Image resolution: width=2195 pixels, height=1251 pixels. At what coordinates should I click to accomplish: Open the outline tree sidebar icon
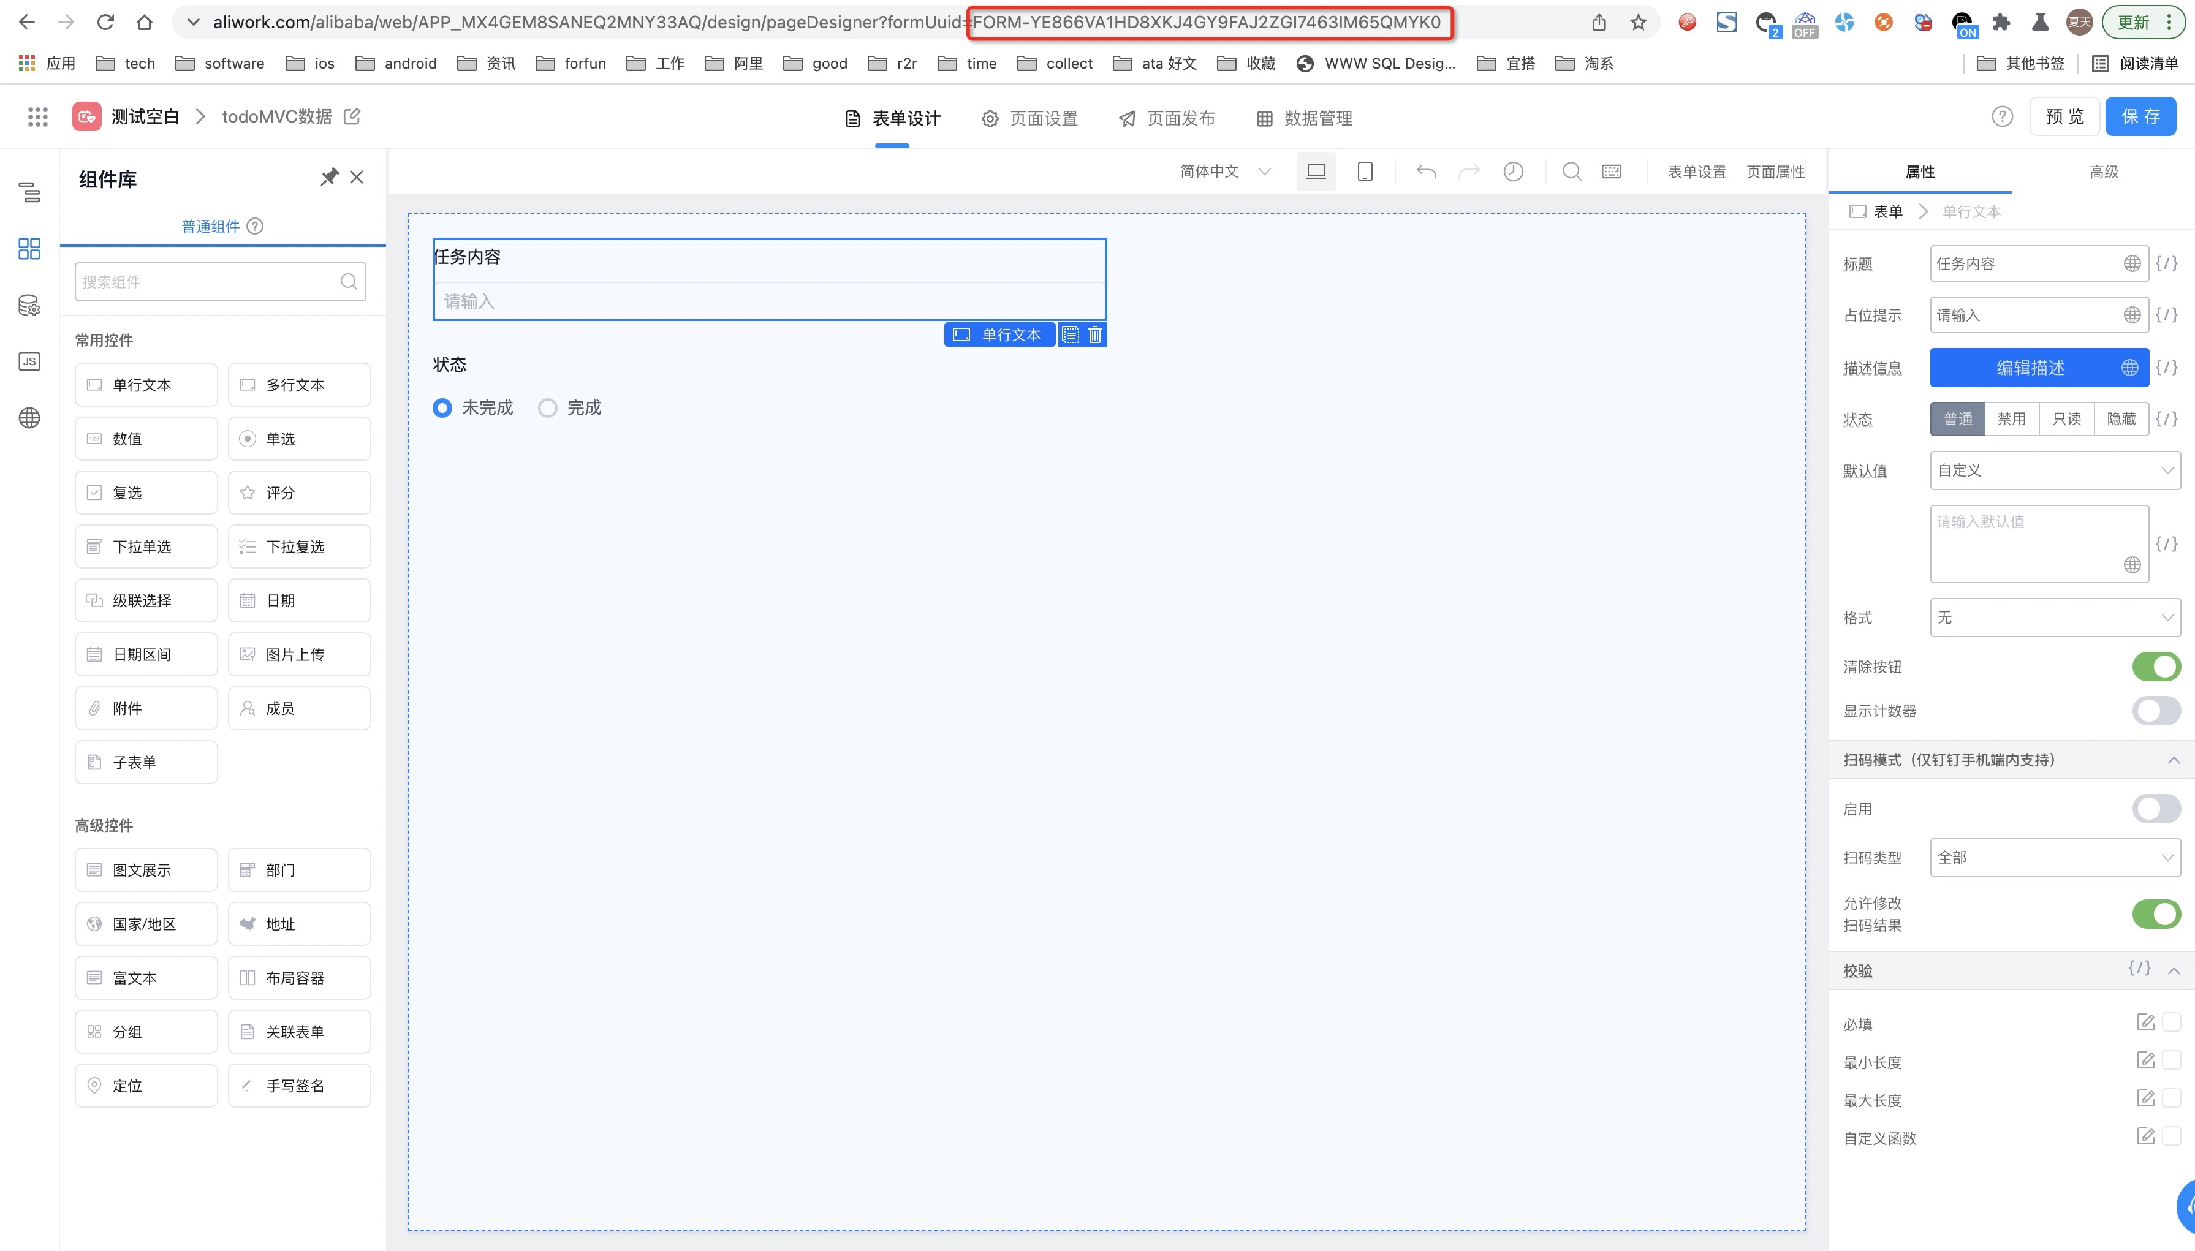pyautogui.click(x=29, y=192)
